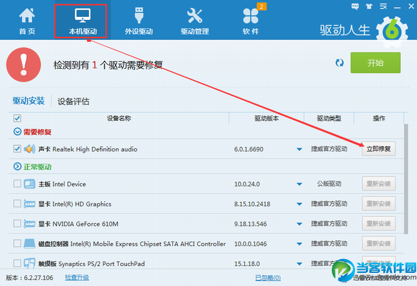This screenshot has height=286, width=417.
Task: Click 重新安装 for NVIDIA GeForce 610M
Action: (x=378, y=223)
